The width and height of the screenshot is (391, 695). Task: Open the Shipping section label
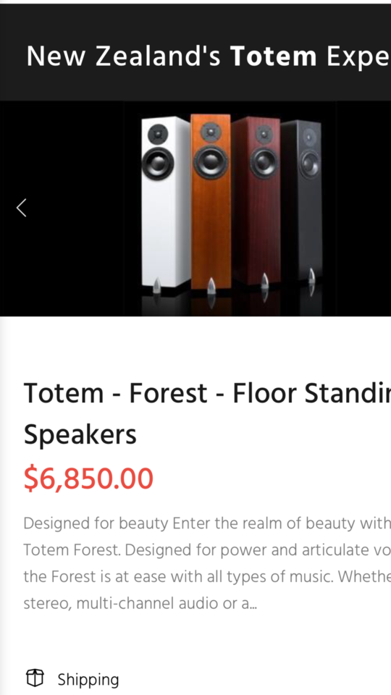88,680
